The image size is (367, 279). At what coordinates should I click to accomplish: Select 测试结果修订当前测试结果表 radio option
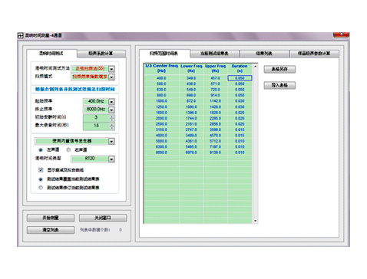41,188
